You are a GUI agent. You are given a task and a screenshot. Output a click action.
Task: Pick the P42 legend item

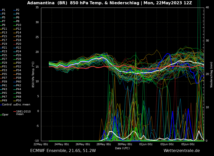pyautogui.click(x=17, y=85)
